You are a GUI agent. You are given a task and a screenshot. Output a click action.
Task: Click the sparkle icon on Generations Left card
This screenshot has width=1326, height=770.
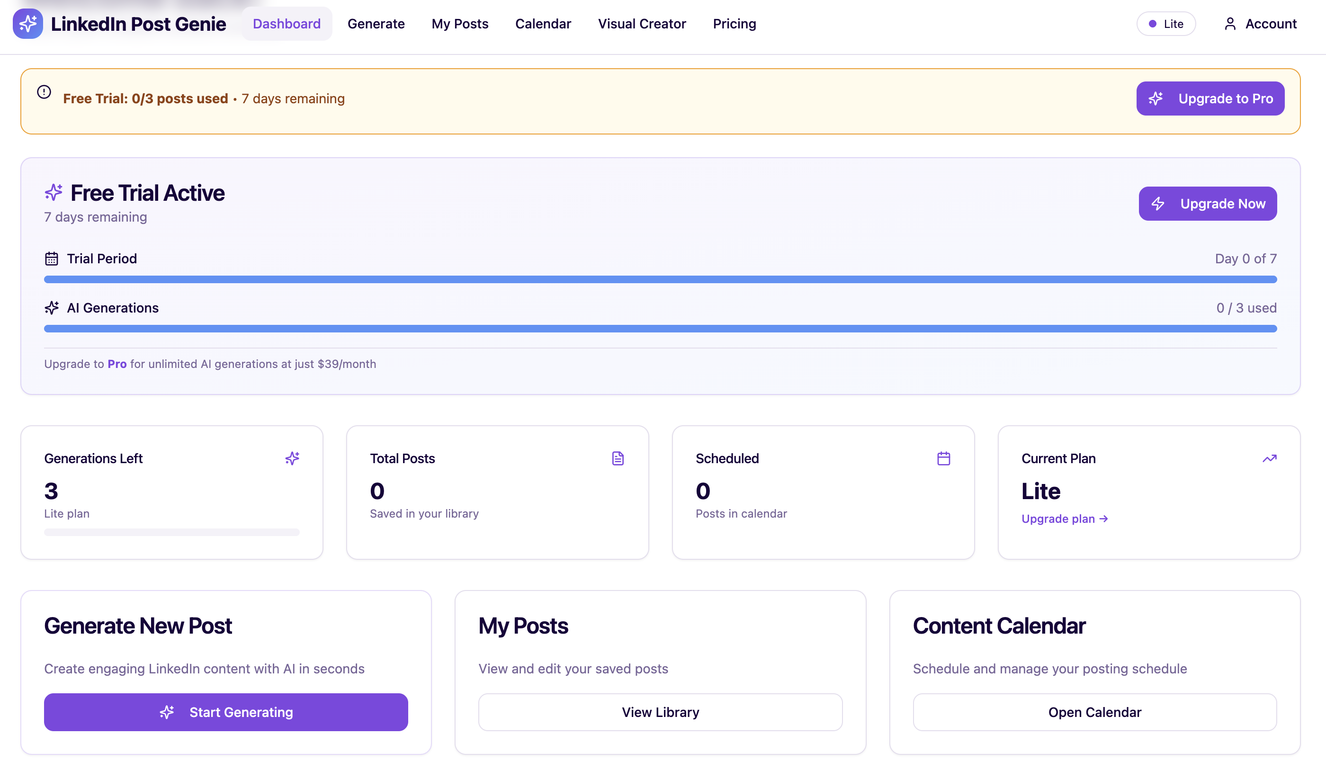(293, 458)
